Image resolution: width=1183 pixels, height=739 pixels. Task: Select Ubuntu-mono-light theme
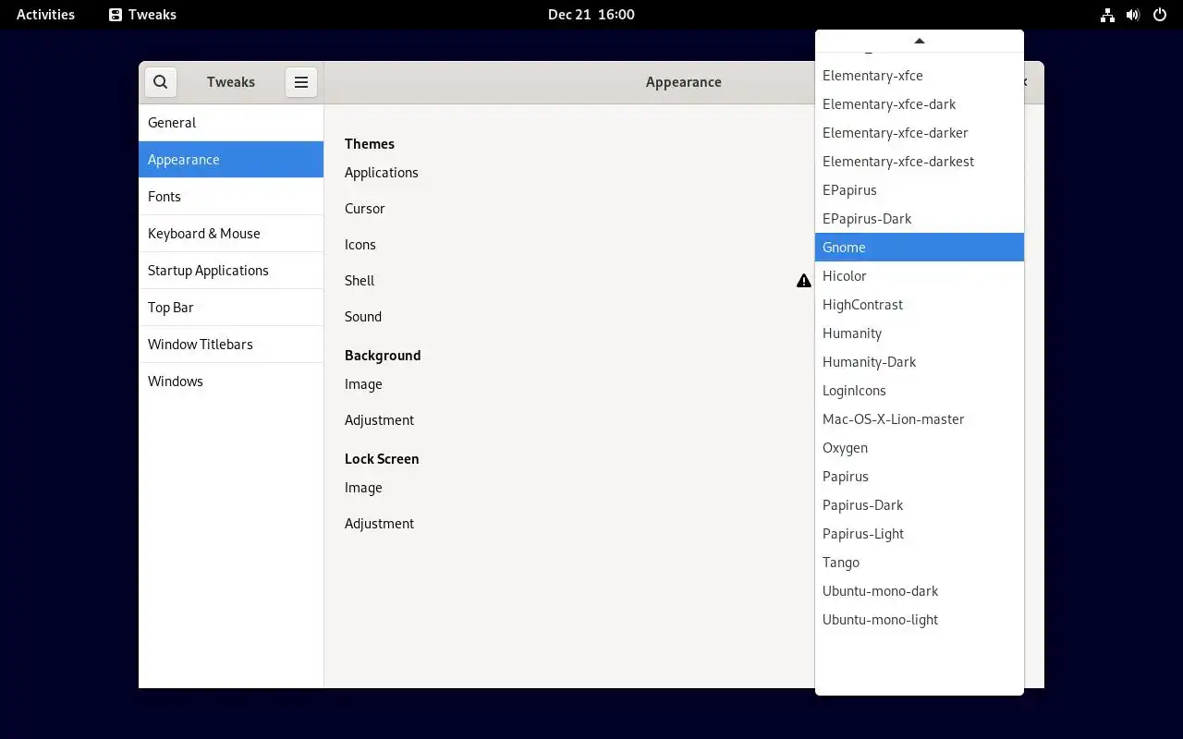pyautogui.click(x=920, y=619)
